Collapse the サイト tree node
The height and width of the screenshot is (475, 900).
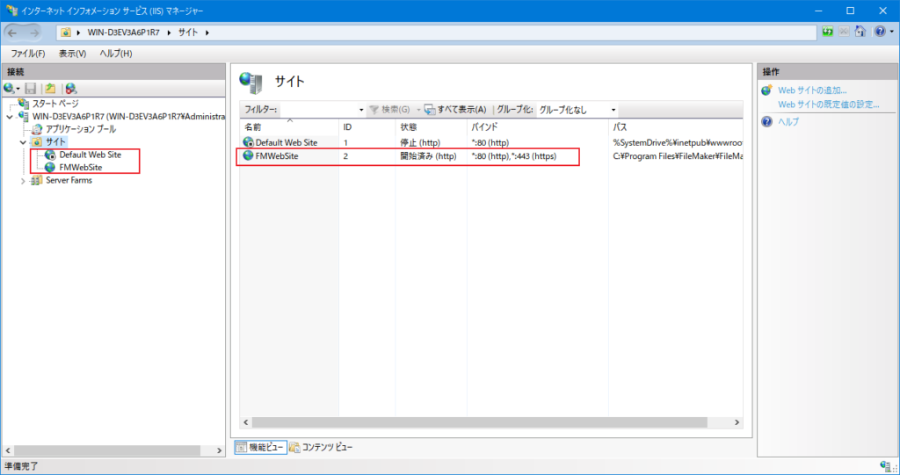[x=24, y=141]
